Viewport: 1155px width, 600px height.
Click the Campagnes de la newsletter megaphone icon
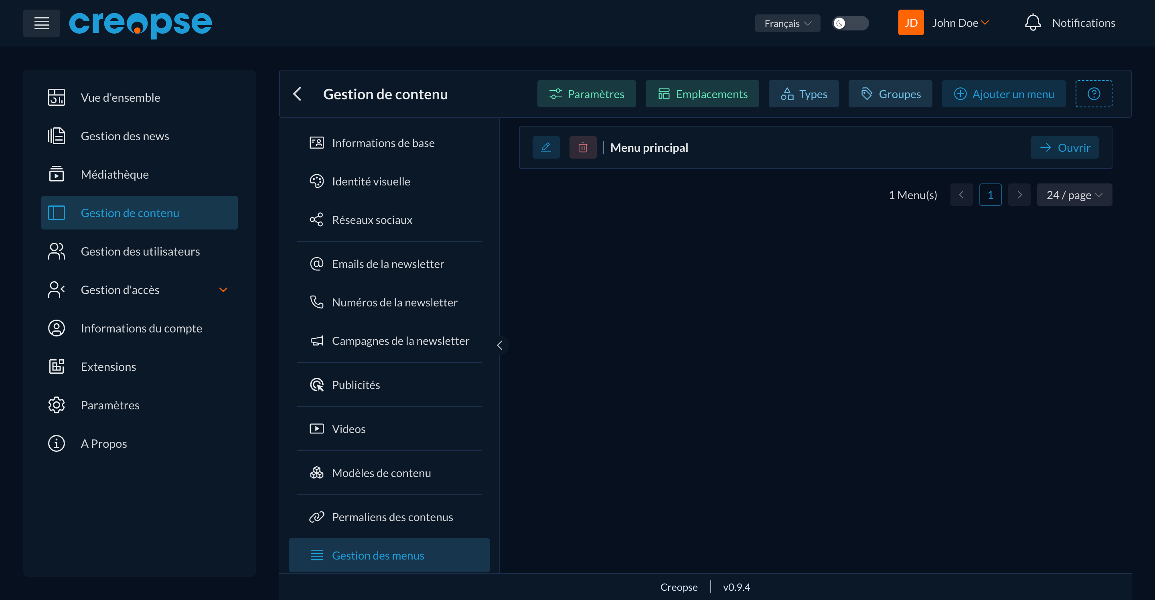coord(316,340)
